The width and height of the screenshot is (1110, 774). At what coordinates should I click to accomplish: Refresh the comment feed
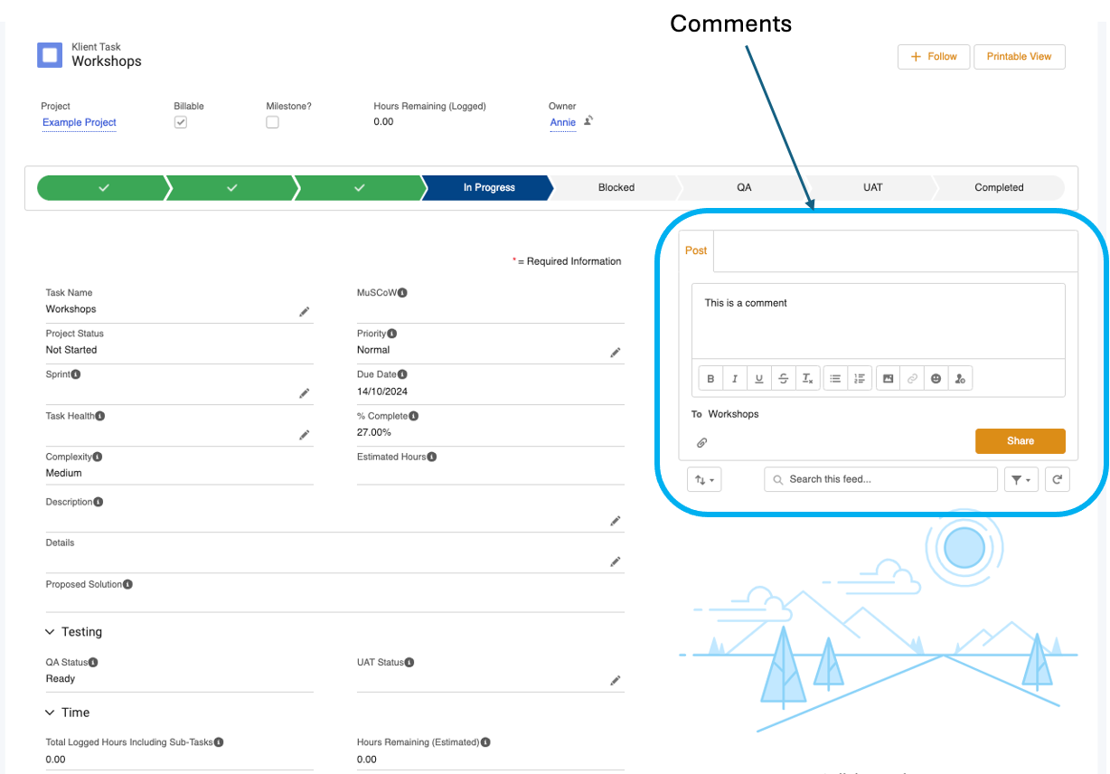(1057, 479)
